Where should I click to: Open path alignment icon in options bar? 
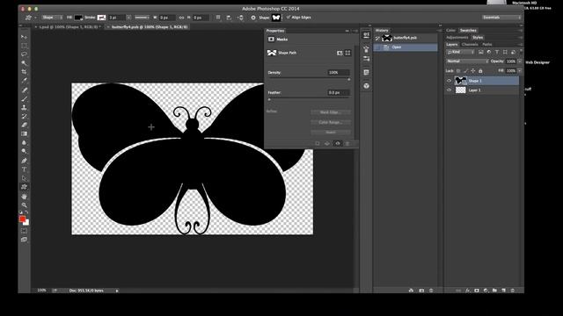(x=229, y=18)
